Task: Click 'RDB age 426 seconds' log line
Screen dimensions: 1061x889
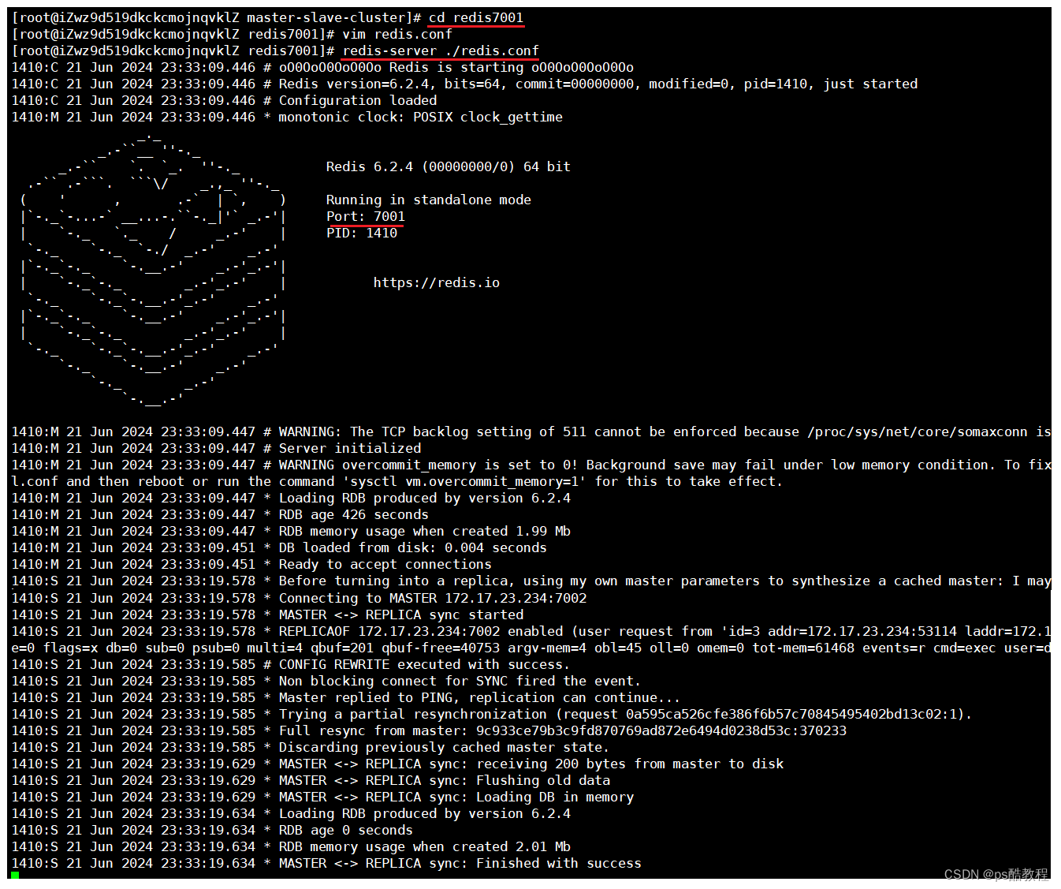Action: click(220, 514)
